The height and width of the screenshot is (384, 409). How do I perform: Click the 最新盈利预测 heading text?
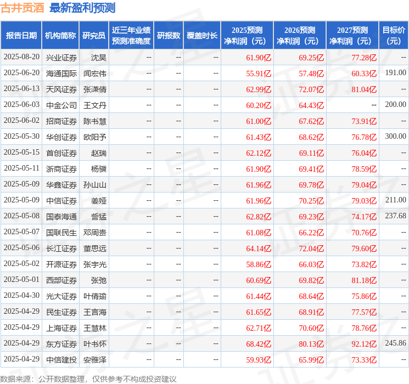[x=82, y=8]
